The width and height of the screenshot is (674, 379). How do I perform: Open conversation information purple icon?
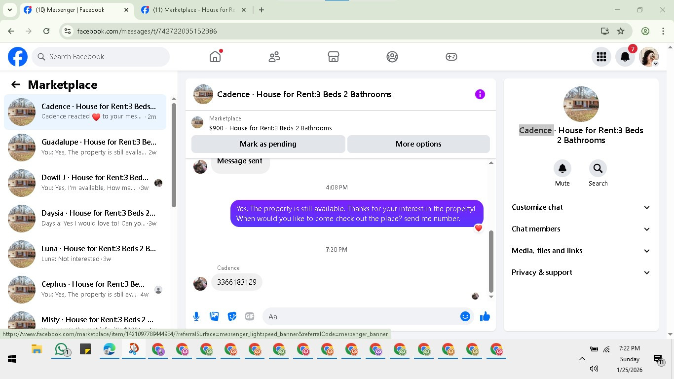[x=480, y=94]
